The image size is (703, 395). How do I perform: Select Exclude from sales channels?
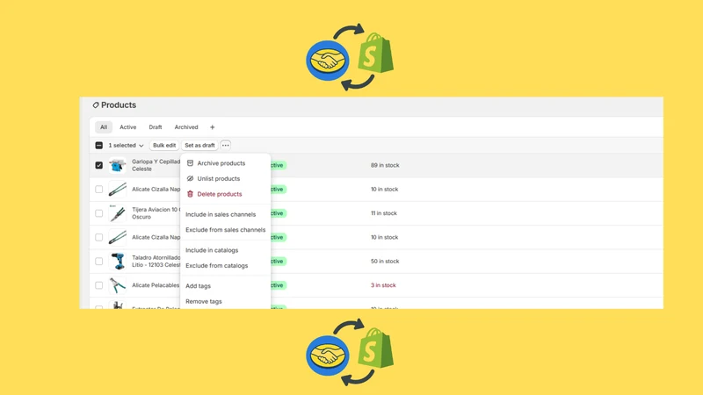(226, 230)
